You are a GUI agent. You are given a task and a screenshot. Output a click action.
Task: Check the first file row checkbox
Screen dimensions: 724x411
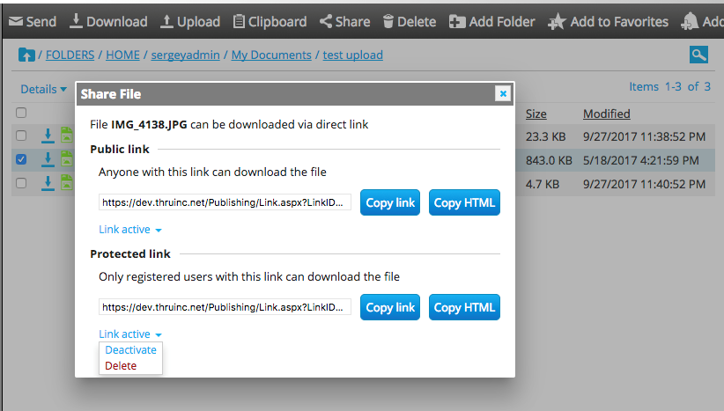point(21,136)
